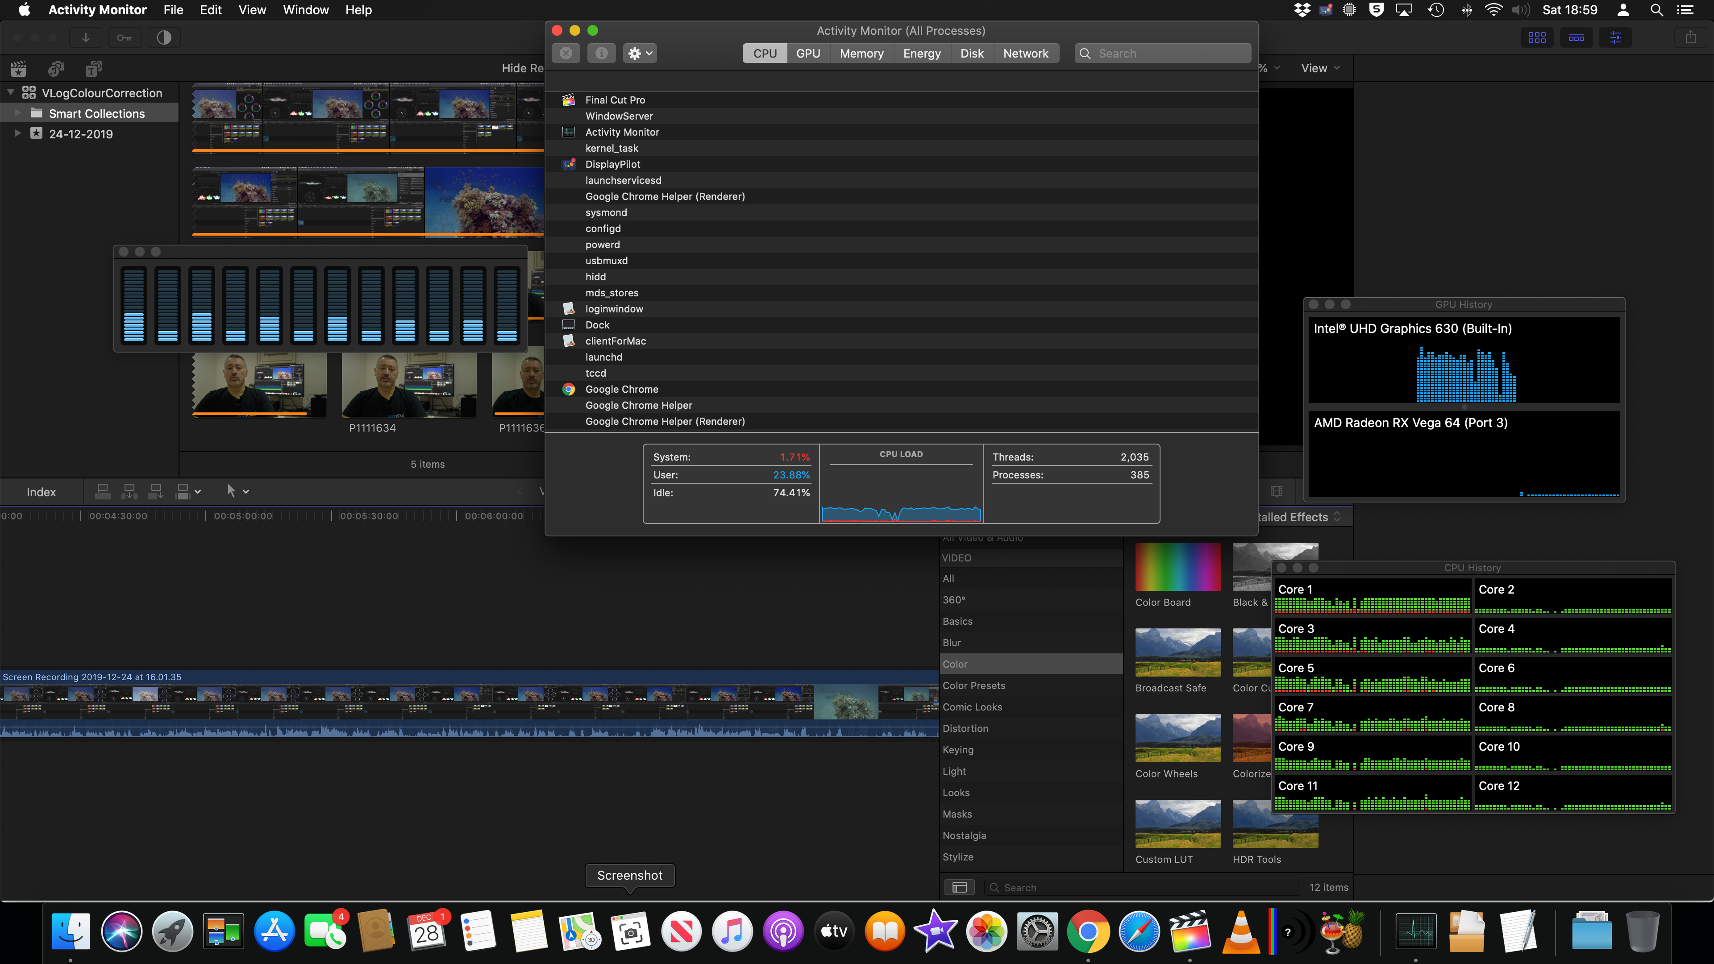
Task: Open the gear action menu
Action: point(640,53)
